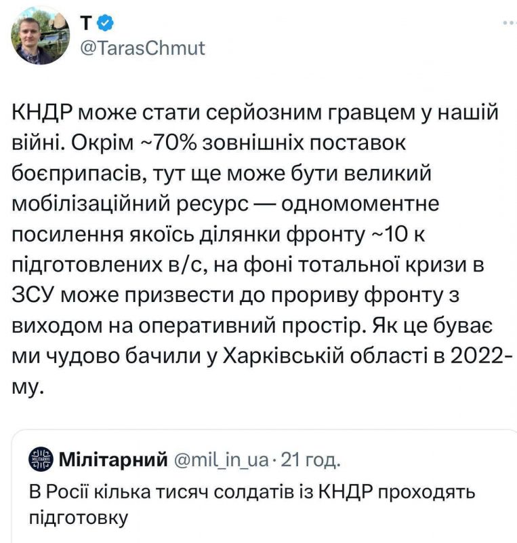Viewport: 517px width, 543px height.
Task: Click the display name "T"
Action: [86, 24]
